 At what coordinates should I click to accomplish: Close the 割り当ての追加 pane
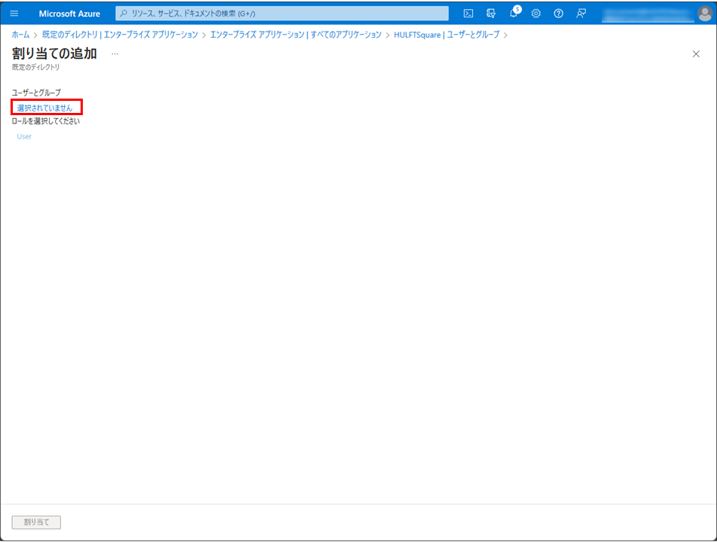[x=696, y=54]
